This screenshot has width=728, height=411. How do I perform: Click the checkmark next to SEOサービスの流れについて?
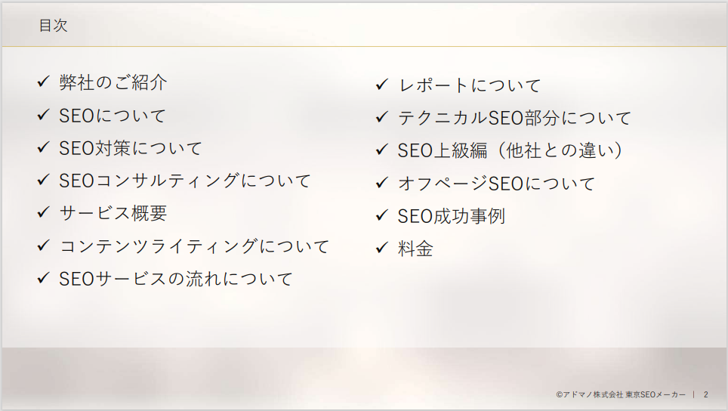tap(43, 278)
